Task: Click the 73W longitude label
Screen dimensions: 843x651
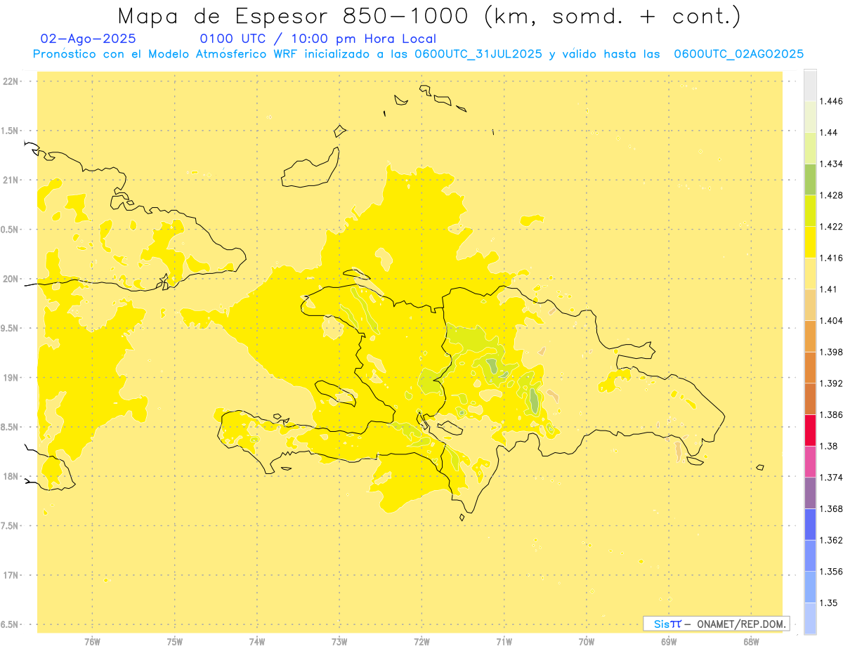Action: point(339,641)
